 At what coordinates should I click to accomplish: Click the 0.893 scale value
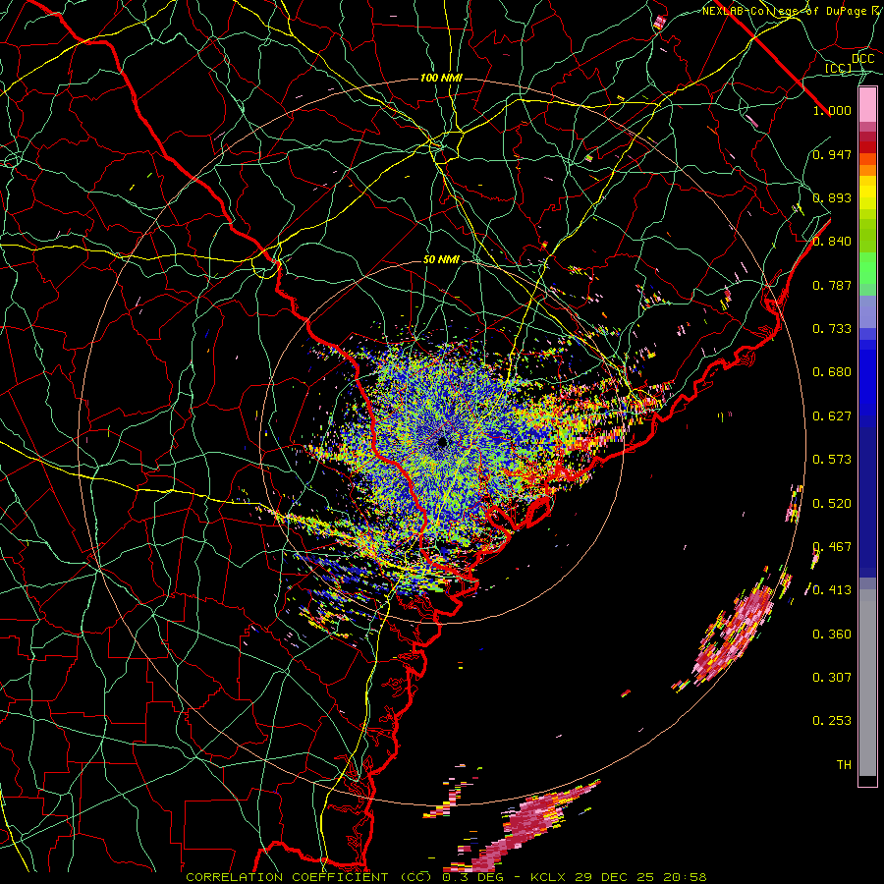832,197
